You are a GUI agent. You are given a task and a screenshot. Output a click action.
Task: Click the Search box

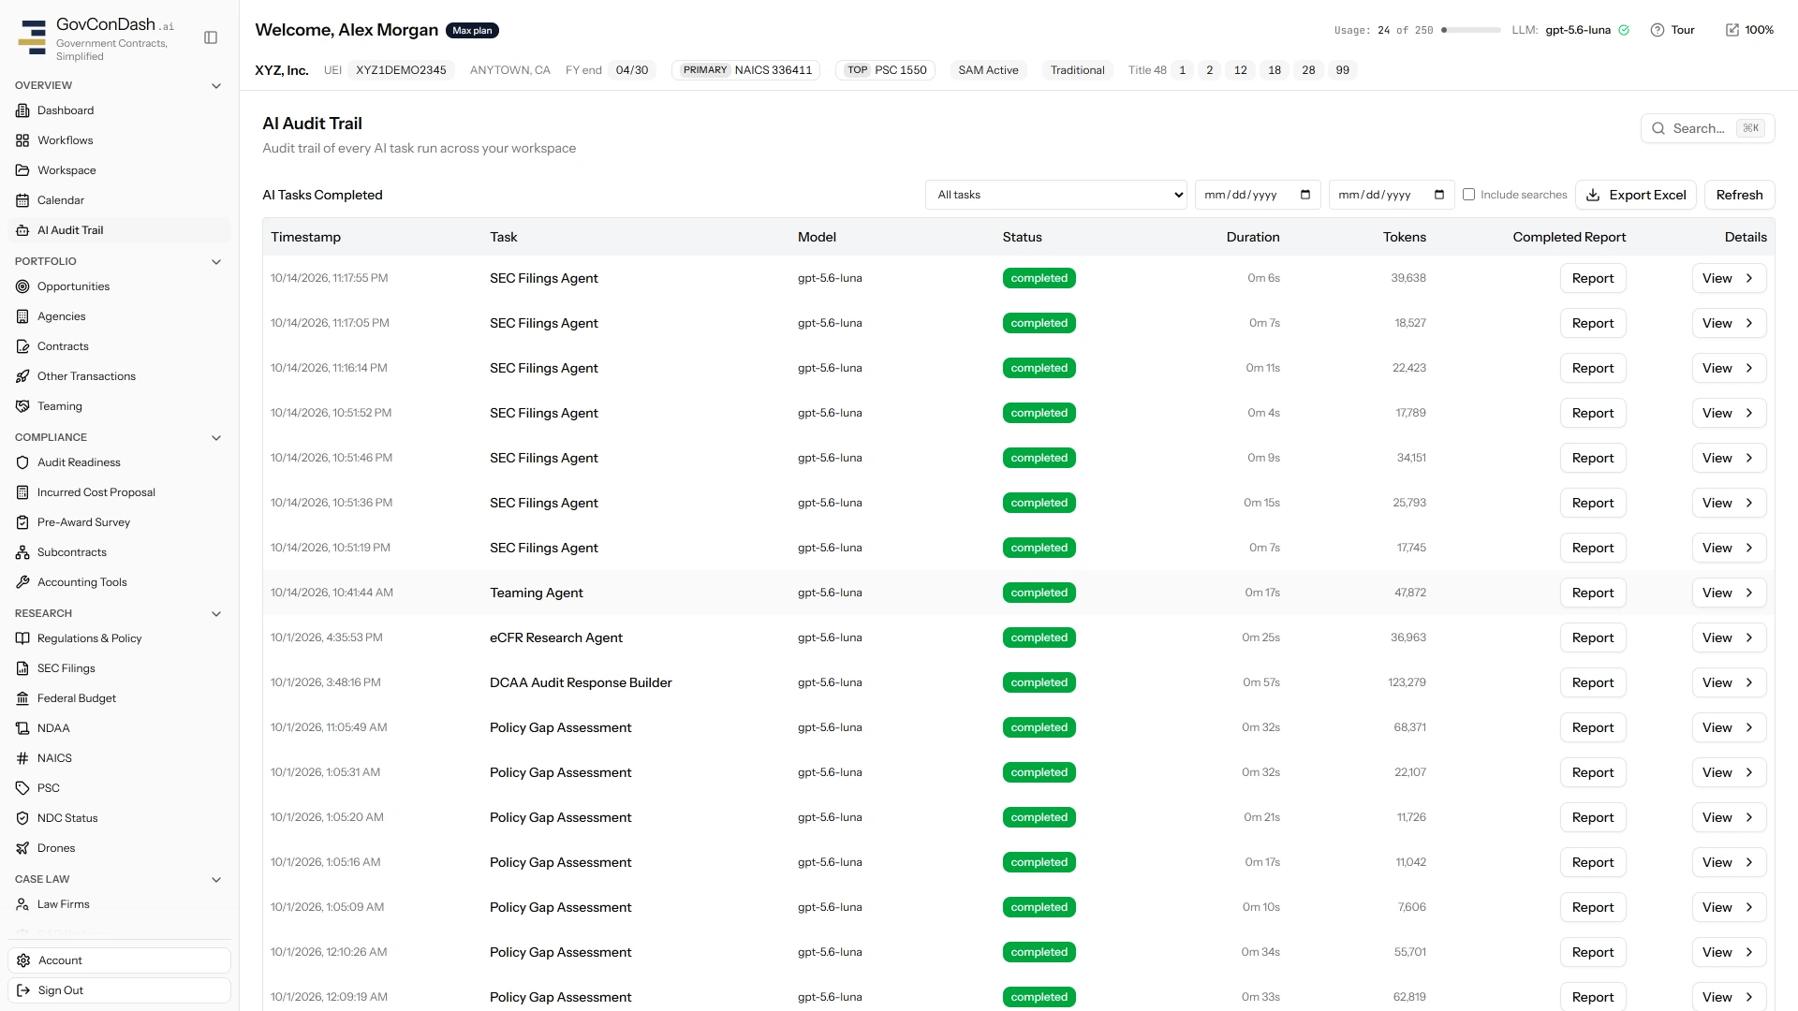1707,128
